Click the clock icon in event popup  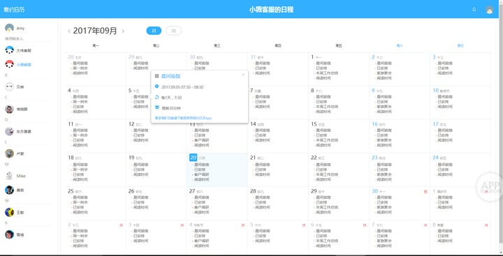click(156, 86)
